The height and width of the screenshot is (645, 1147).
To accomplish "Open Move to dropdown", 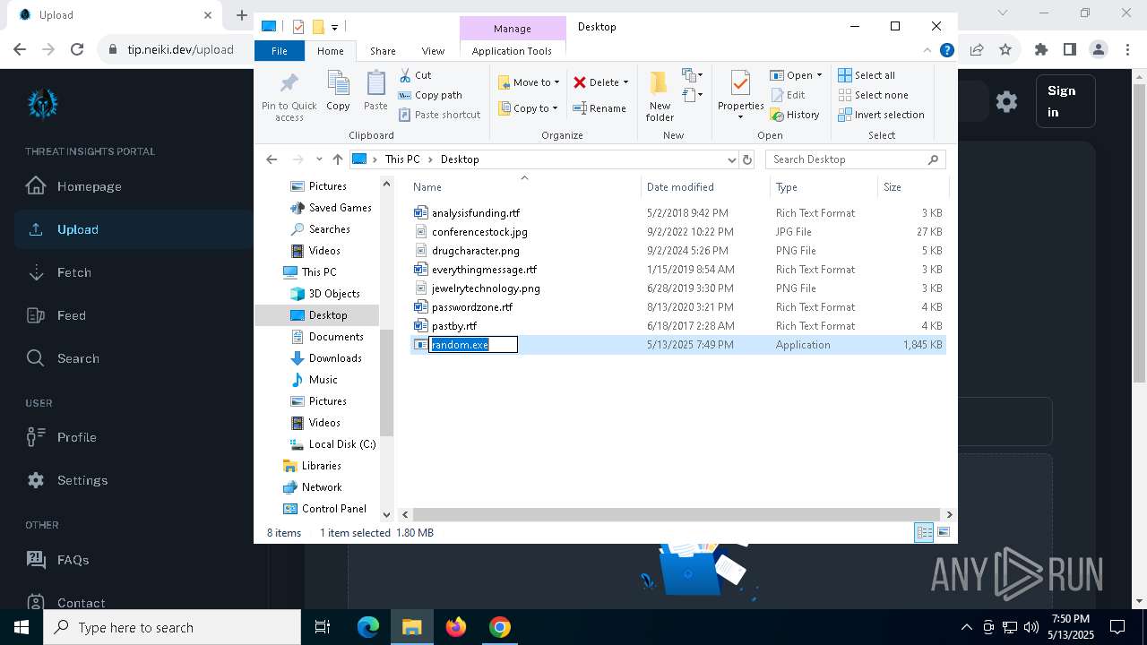I will (x=529, y=82).
